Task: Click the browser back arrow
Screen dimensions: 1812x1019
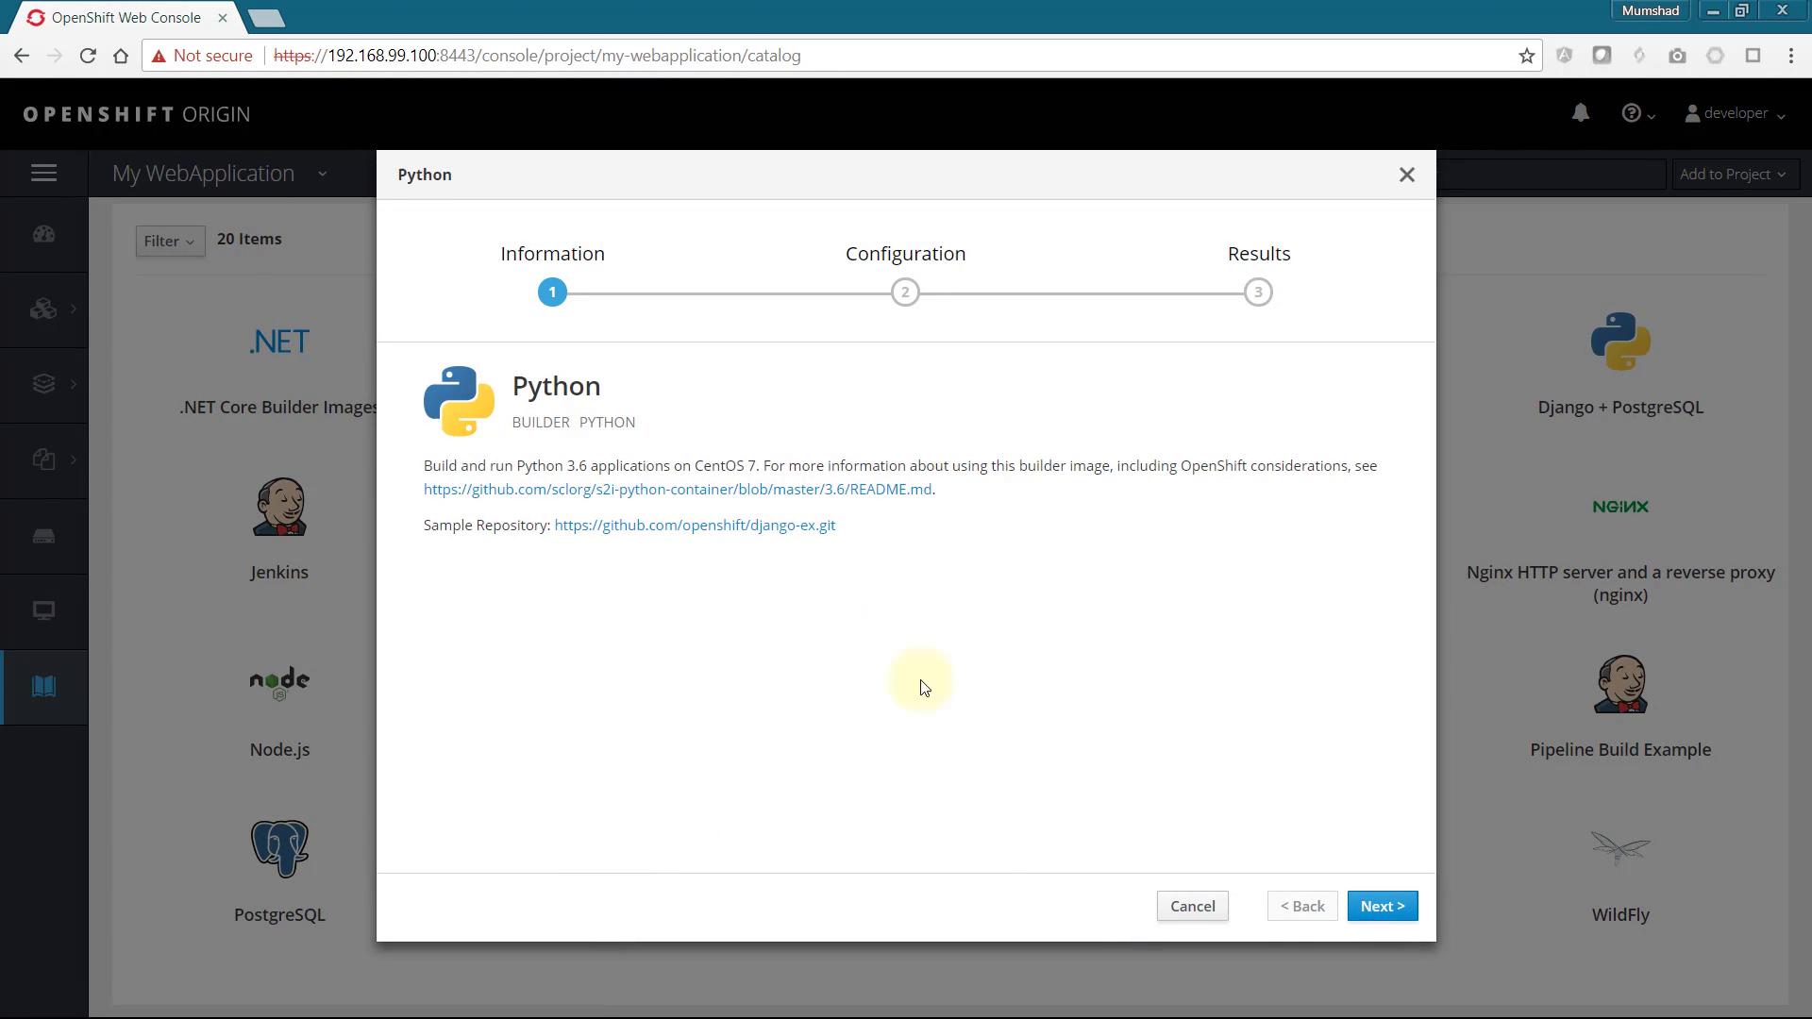Action: 21,56
